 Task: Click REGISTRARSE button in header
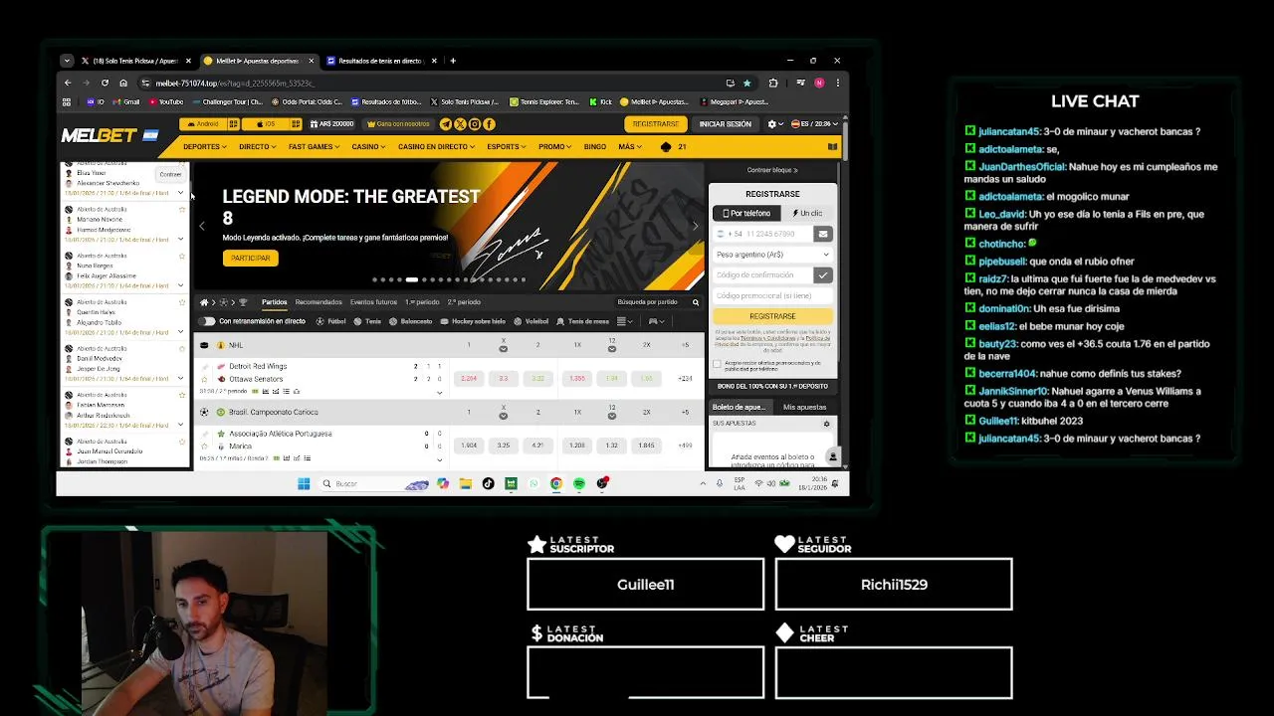656,124
